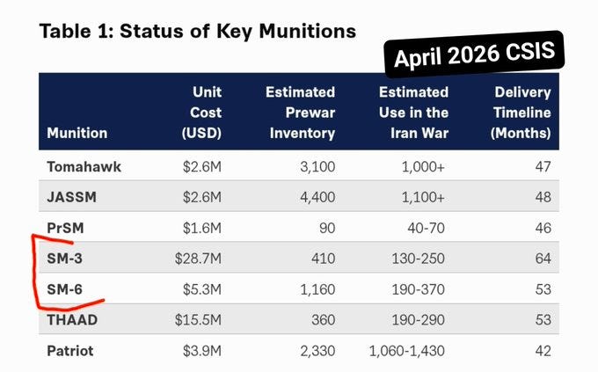Click the Delivery Timeline (Months) header
Screen dimensions: 598x372
point(521,113)
